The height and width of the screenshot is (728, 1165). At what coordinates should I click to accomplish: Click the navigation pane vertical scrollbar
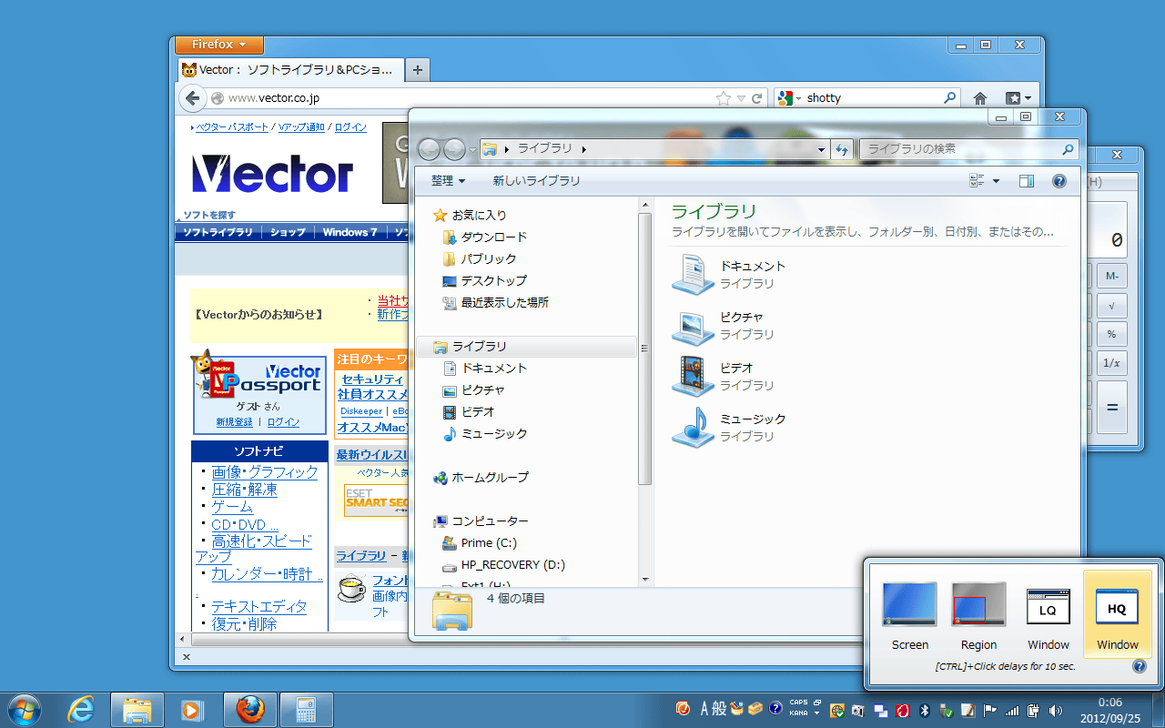645,349
